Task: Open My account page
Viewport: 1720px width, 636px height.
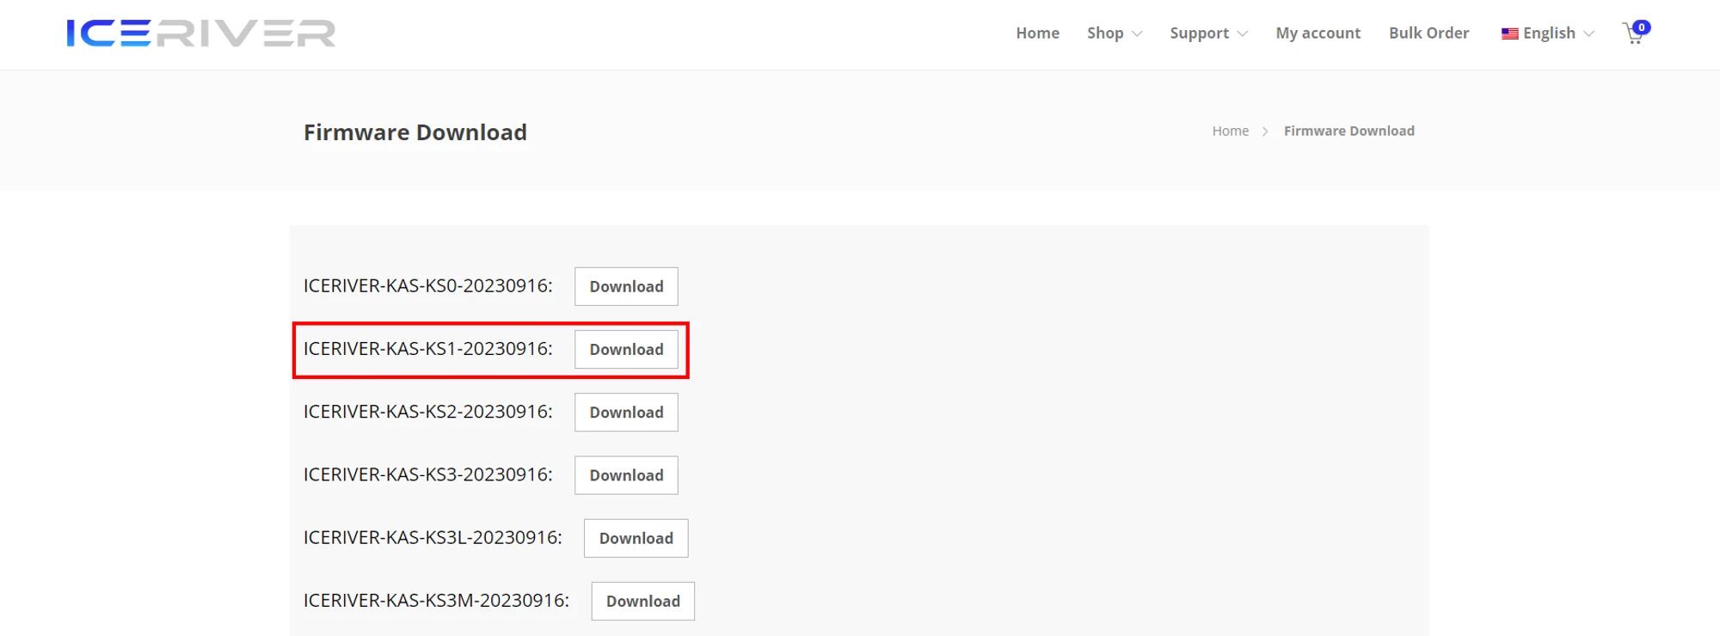Action: click(x=1318, y=34)
